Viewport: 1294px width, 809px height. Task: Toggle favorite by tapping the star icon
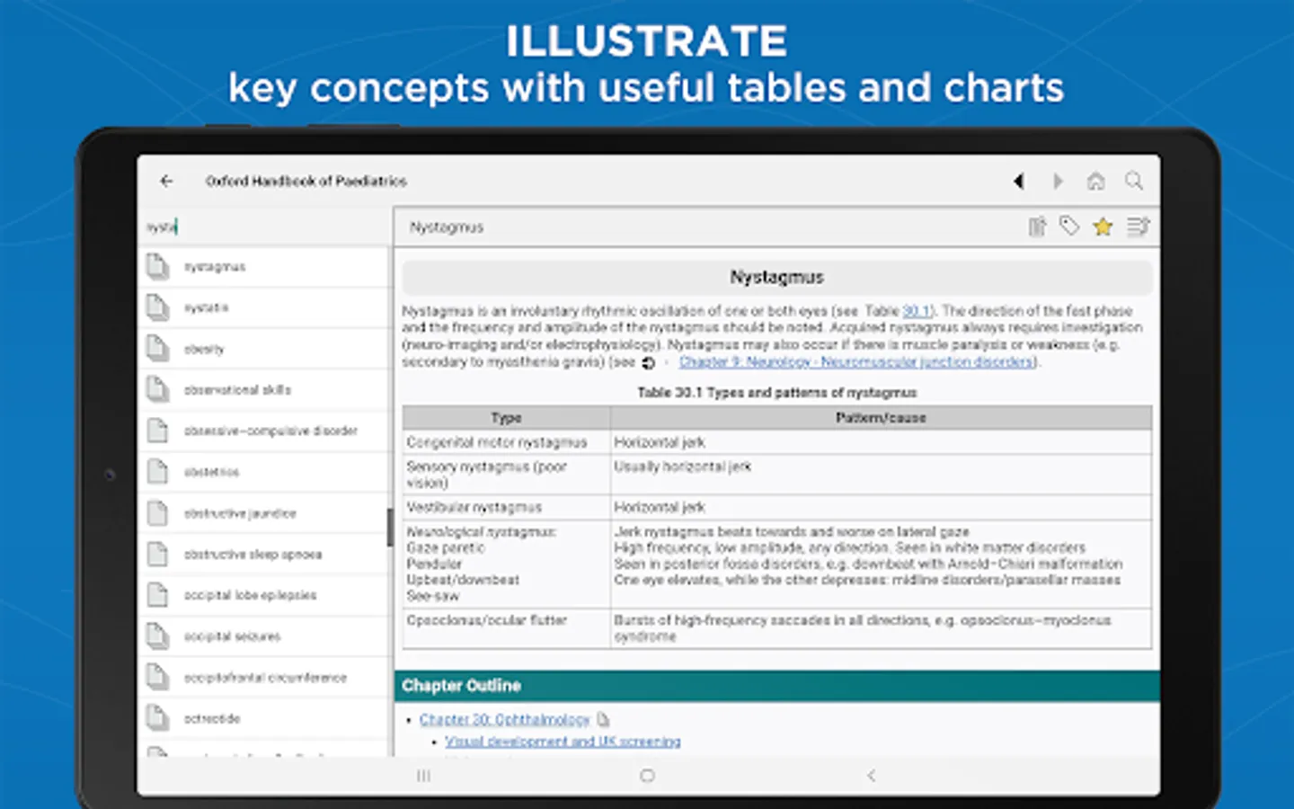1103,227
